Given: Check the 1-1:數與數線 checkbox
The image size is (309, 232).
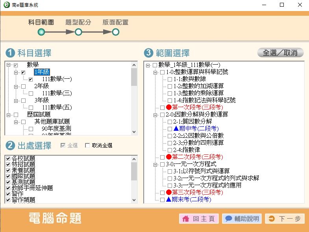Looking at the screenshot, I should [170, 79].
